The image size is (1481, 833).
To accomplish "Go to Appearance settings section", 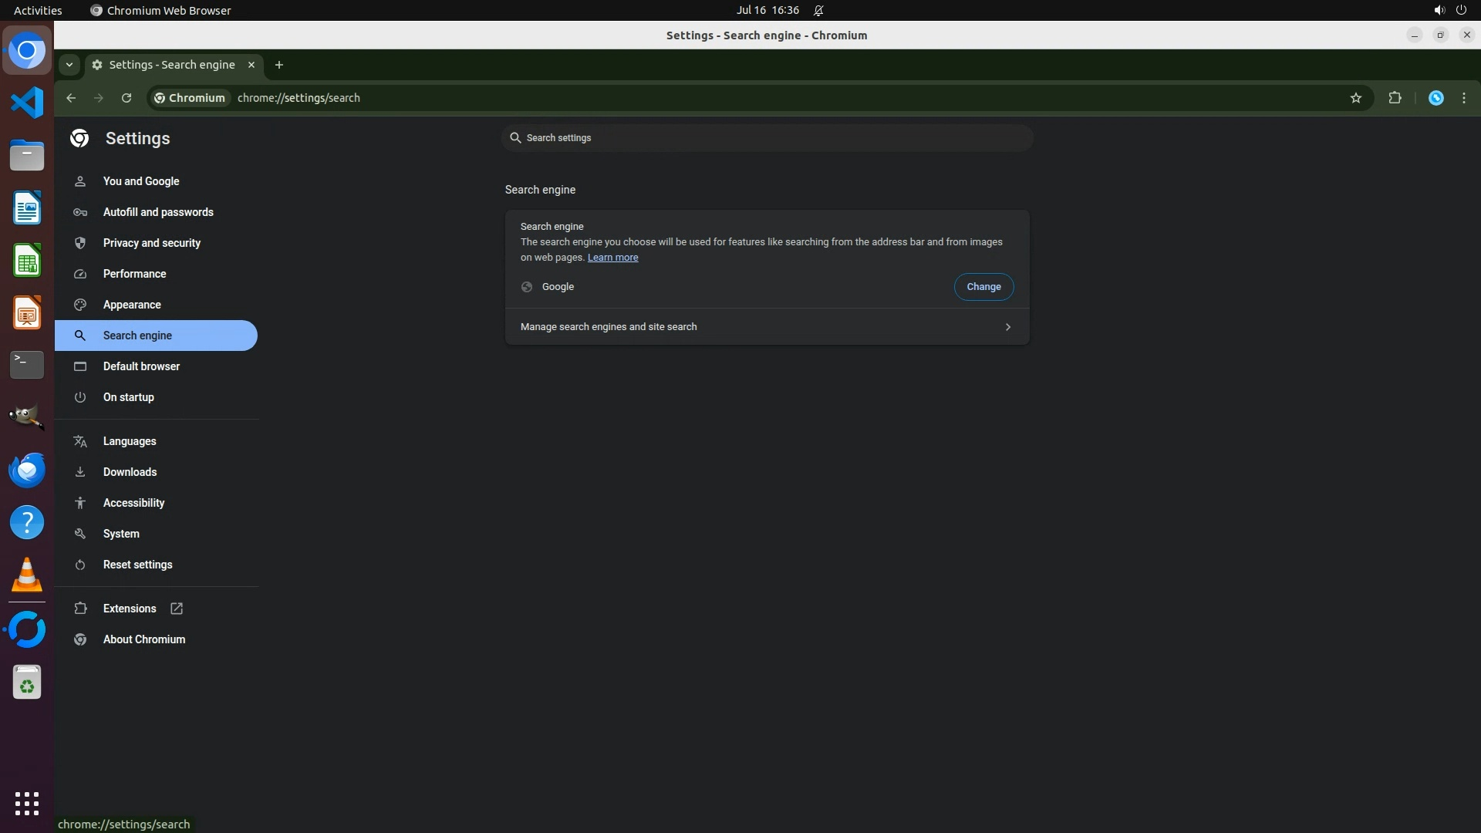I will click(132, 305).
